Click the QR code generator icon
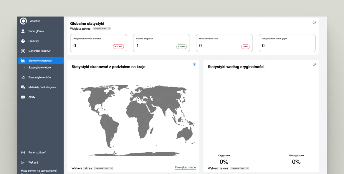 point(23,51)
